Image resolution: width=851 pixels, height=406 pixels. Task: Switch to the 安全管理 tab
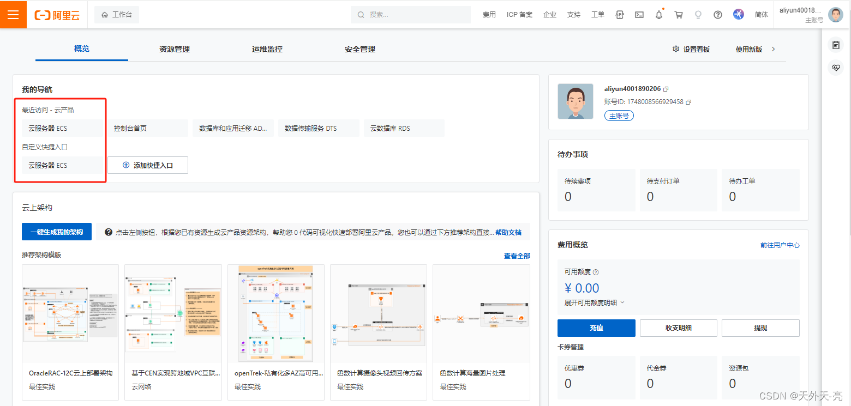(360, 49)
